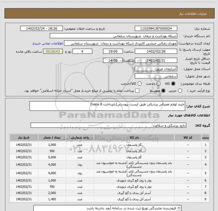Screen dimensions: 218x211
Task: Click آستر آتل بندی in row 9
Action: click(x=134, y=199)
